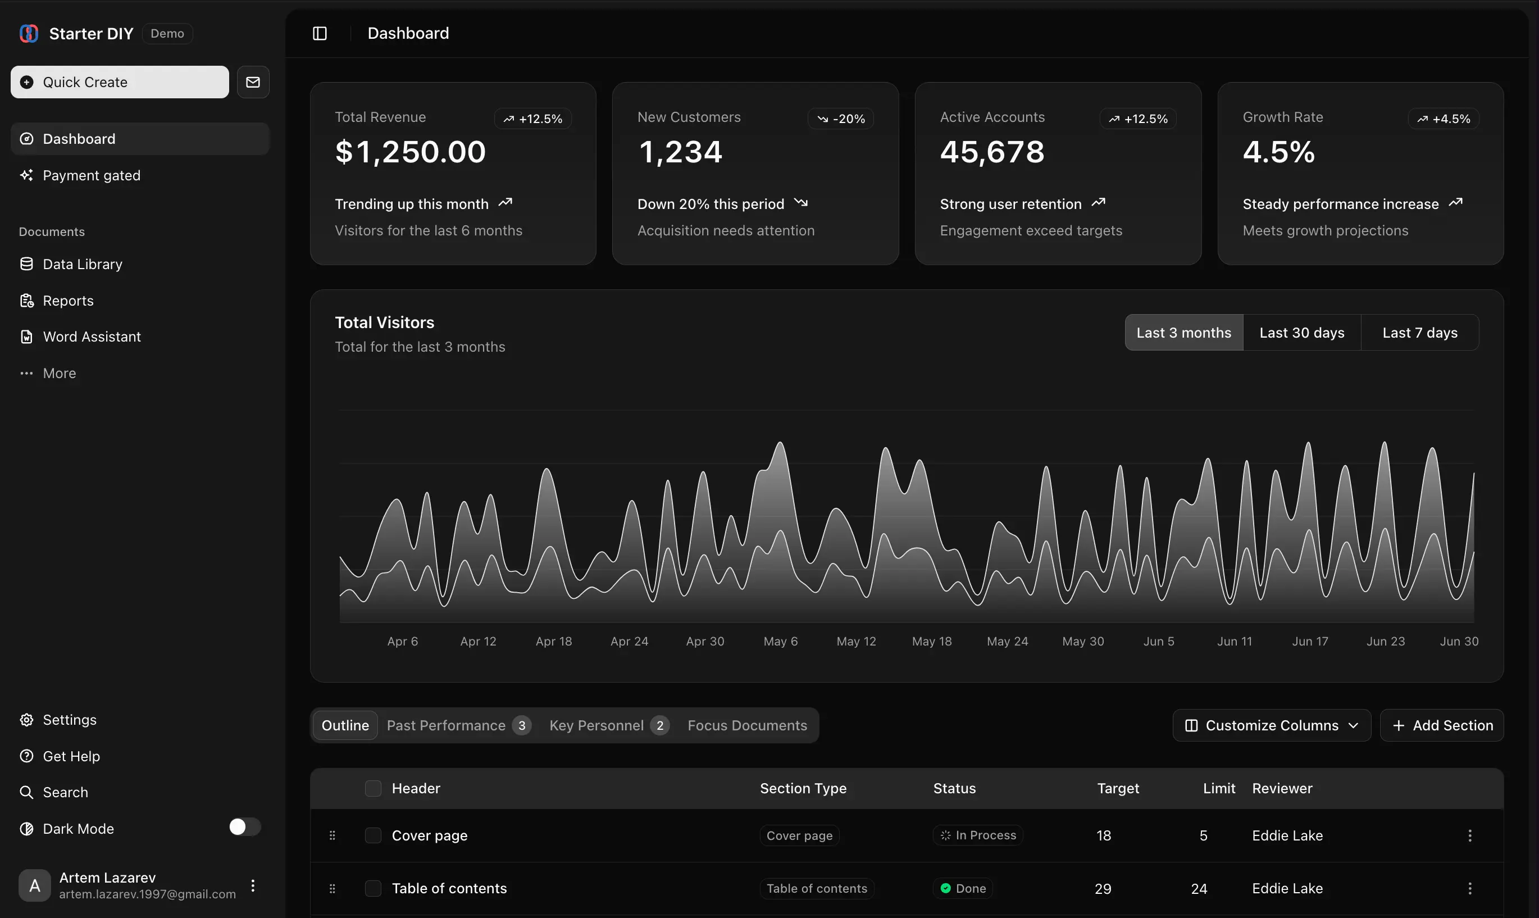Select the header select-all checkbox
The width and height of the screenshot is (1539, 918).
coord(374,788)
